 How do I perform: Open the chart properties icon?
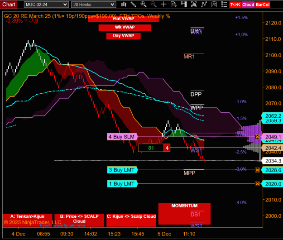point(214,5)
